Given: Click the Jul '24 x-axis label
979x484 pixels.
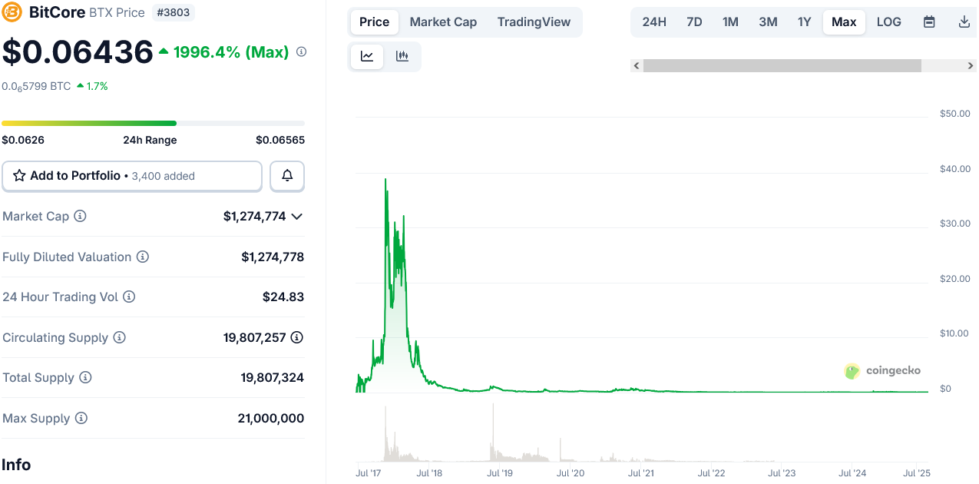Looking at the screenshot, I should coord(853,473).
